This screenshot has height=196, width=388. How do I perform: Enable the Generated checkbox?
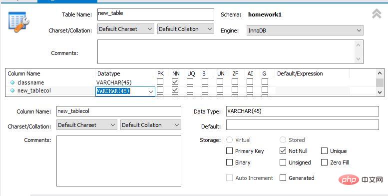coord(283,177)
